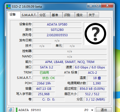Close the SSD-Z window
This screenshot has height=112, width=120.
(x=107, y=6)
